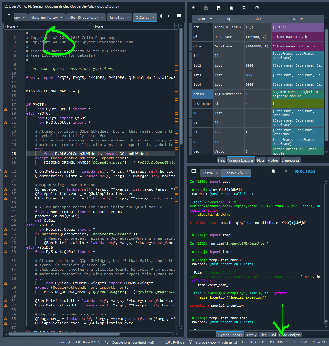Click the LSP: Python status entry

coord(172,342)
